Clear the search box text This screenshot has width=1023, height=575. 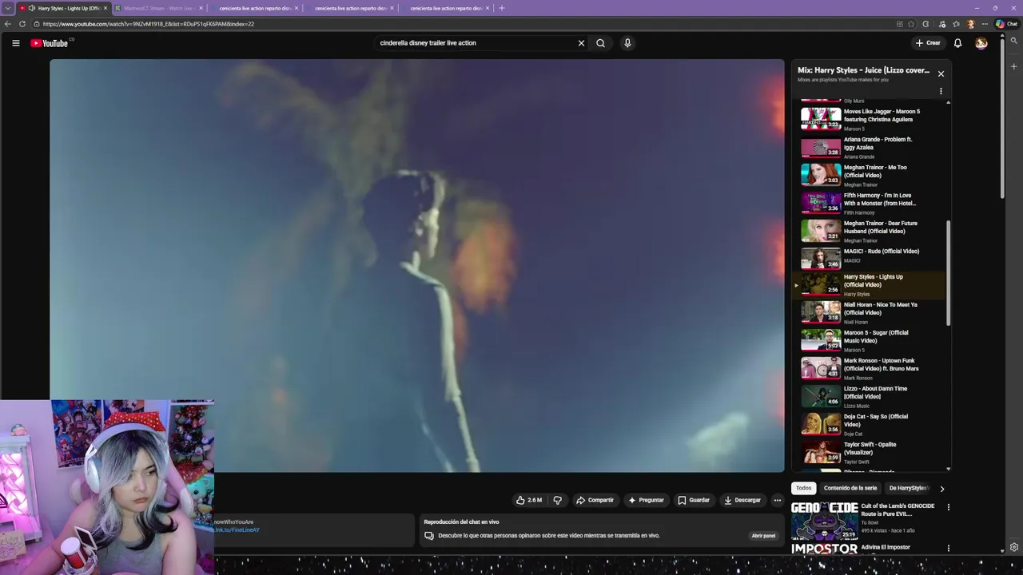point(581,43)
